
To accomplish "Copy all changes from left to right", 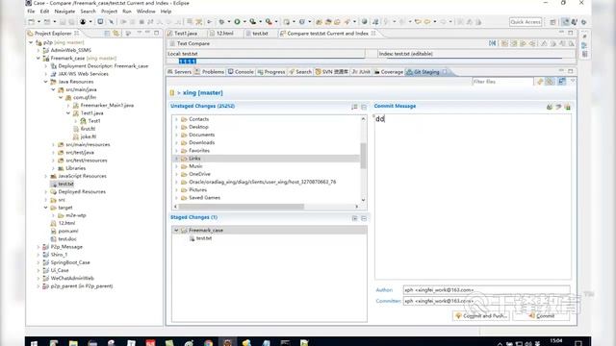I will tap(504, 43).
